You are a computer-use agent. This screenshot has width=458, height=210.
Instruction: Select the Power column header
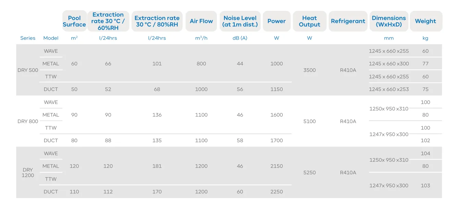[x=276, y=21]
